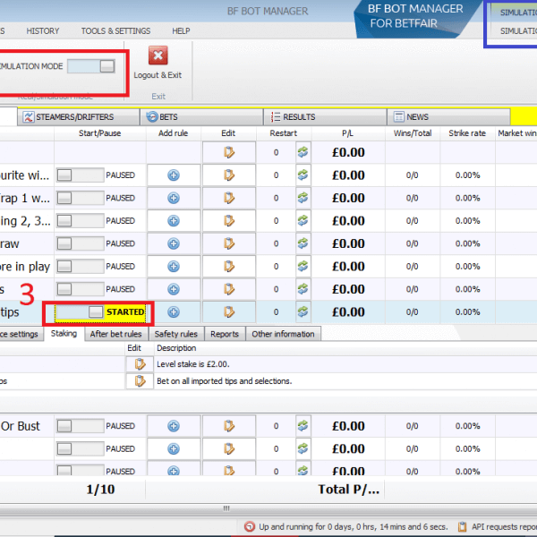Edit the 'ing 2, 3...' strategy

pyautogui.click(x=229, y=221)
